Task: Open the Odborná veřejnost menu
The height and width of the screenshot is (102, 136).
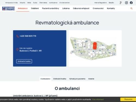Action: [x=81, y=8]
